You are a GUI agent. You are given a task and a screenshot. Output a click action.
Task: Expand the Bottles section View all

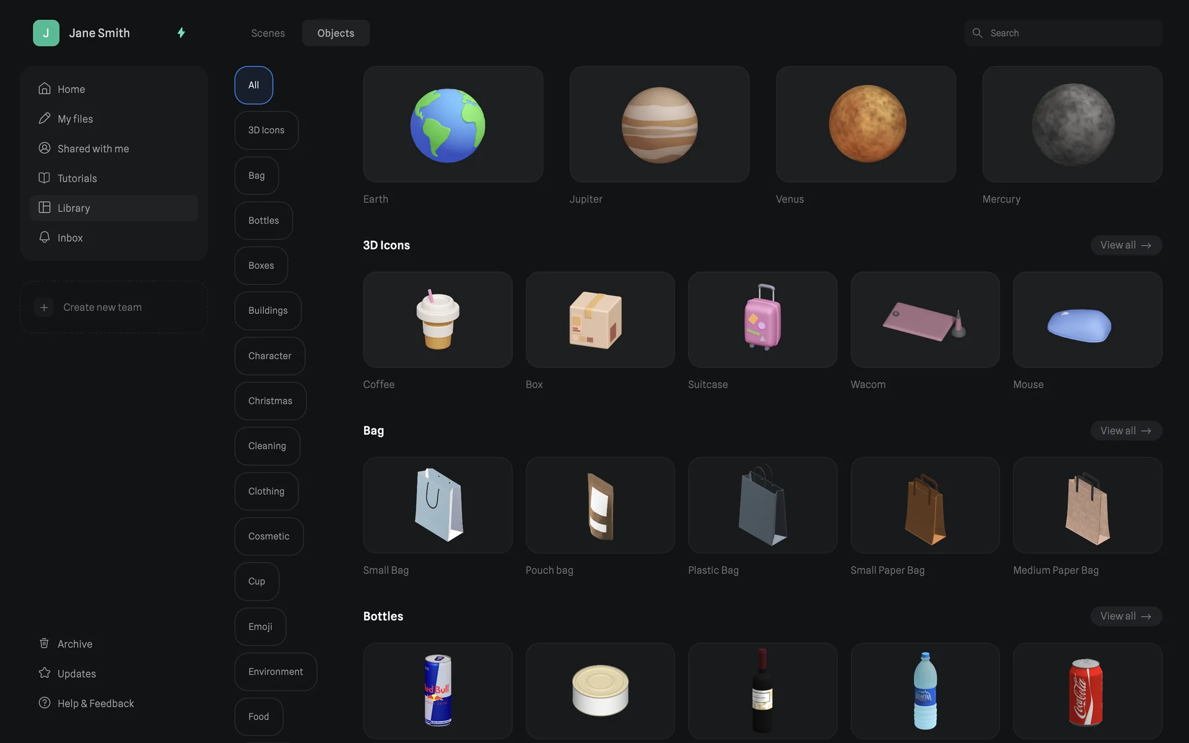pyautogui.click(x=1125, y=616)
